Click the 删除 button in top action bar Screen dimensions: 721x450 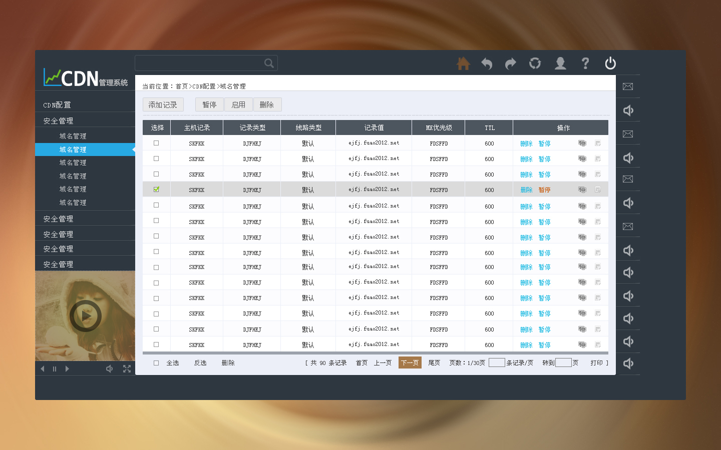pyautogui.click(x=267, y=104)
